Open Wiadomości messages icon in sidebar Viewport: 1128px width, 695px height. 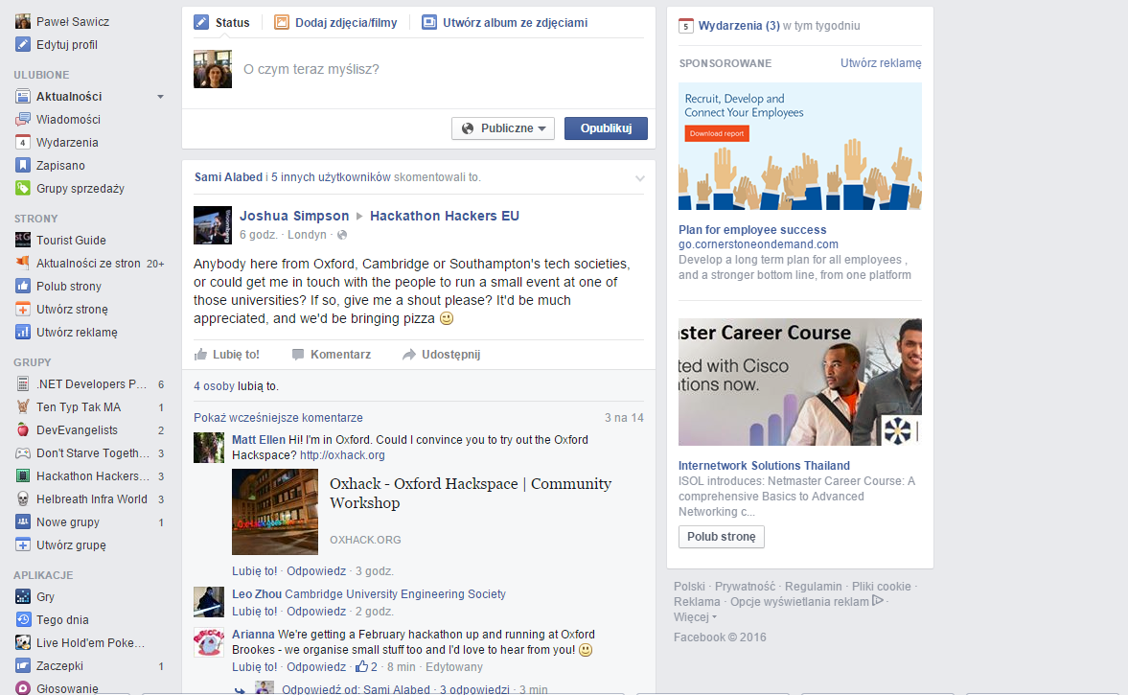tap(23, 120)
